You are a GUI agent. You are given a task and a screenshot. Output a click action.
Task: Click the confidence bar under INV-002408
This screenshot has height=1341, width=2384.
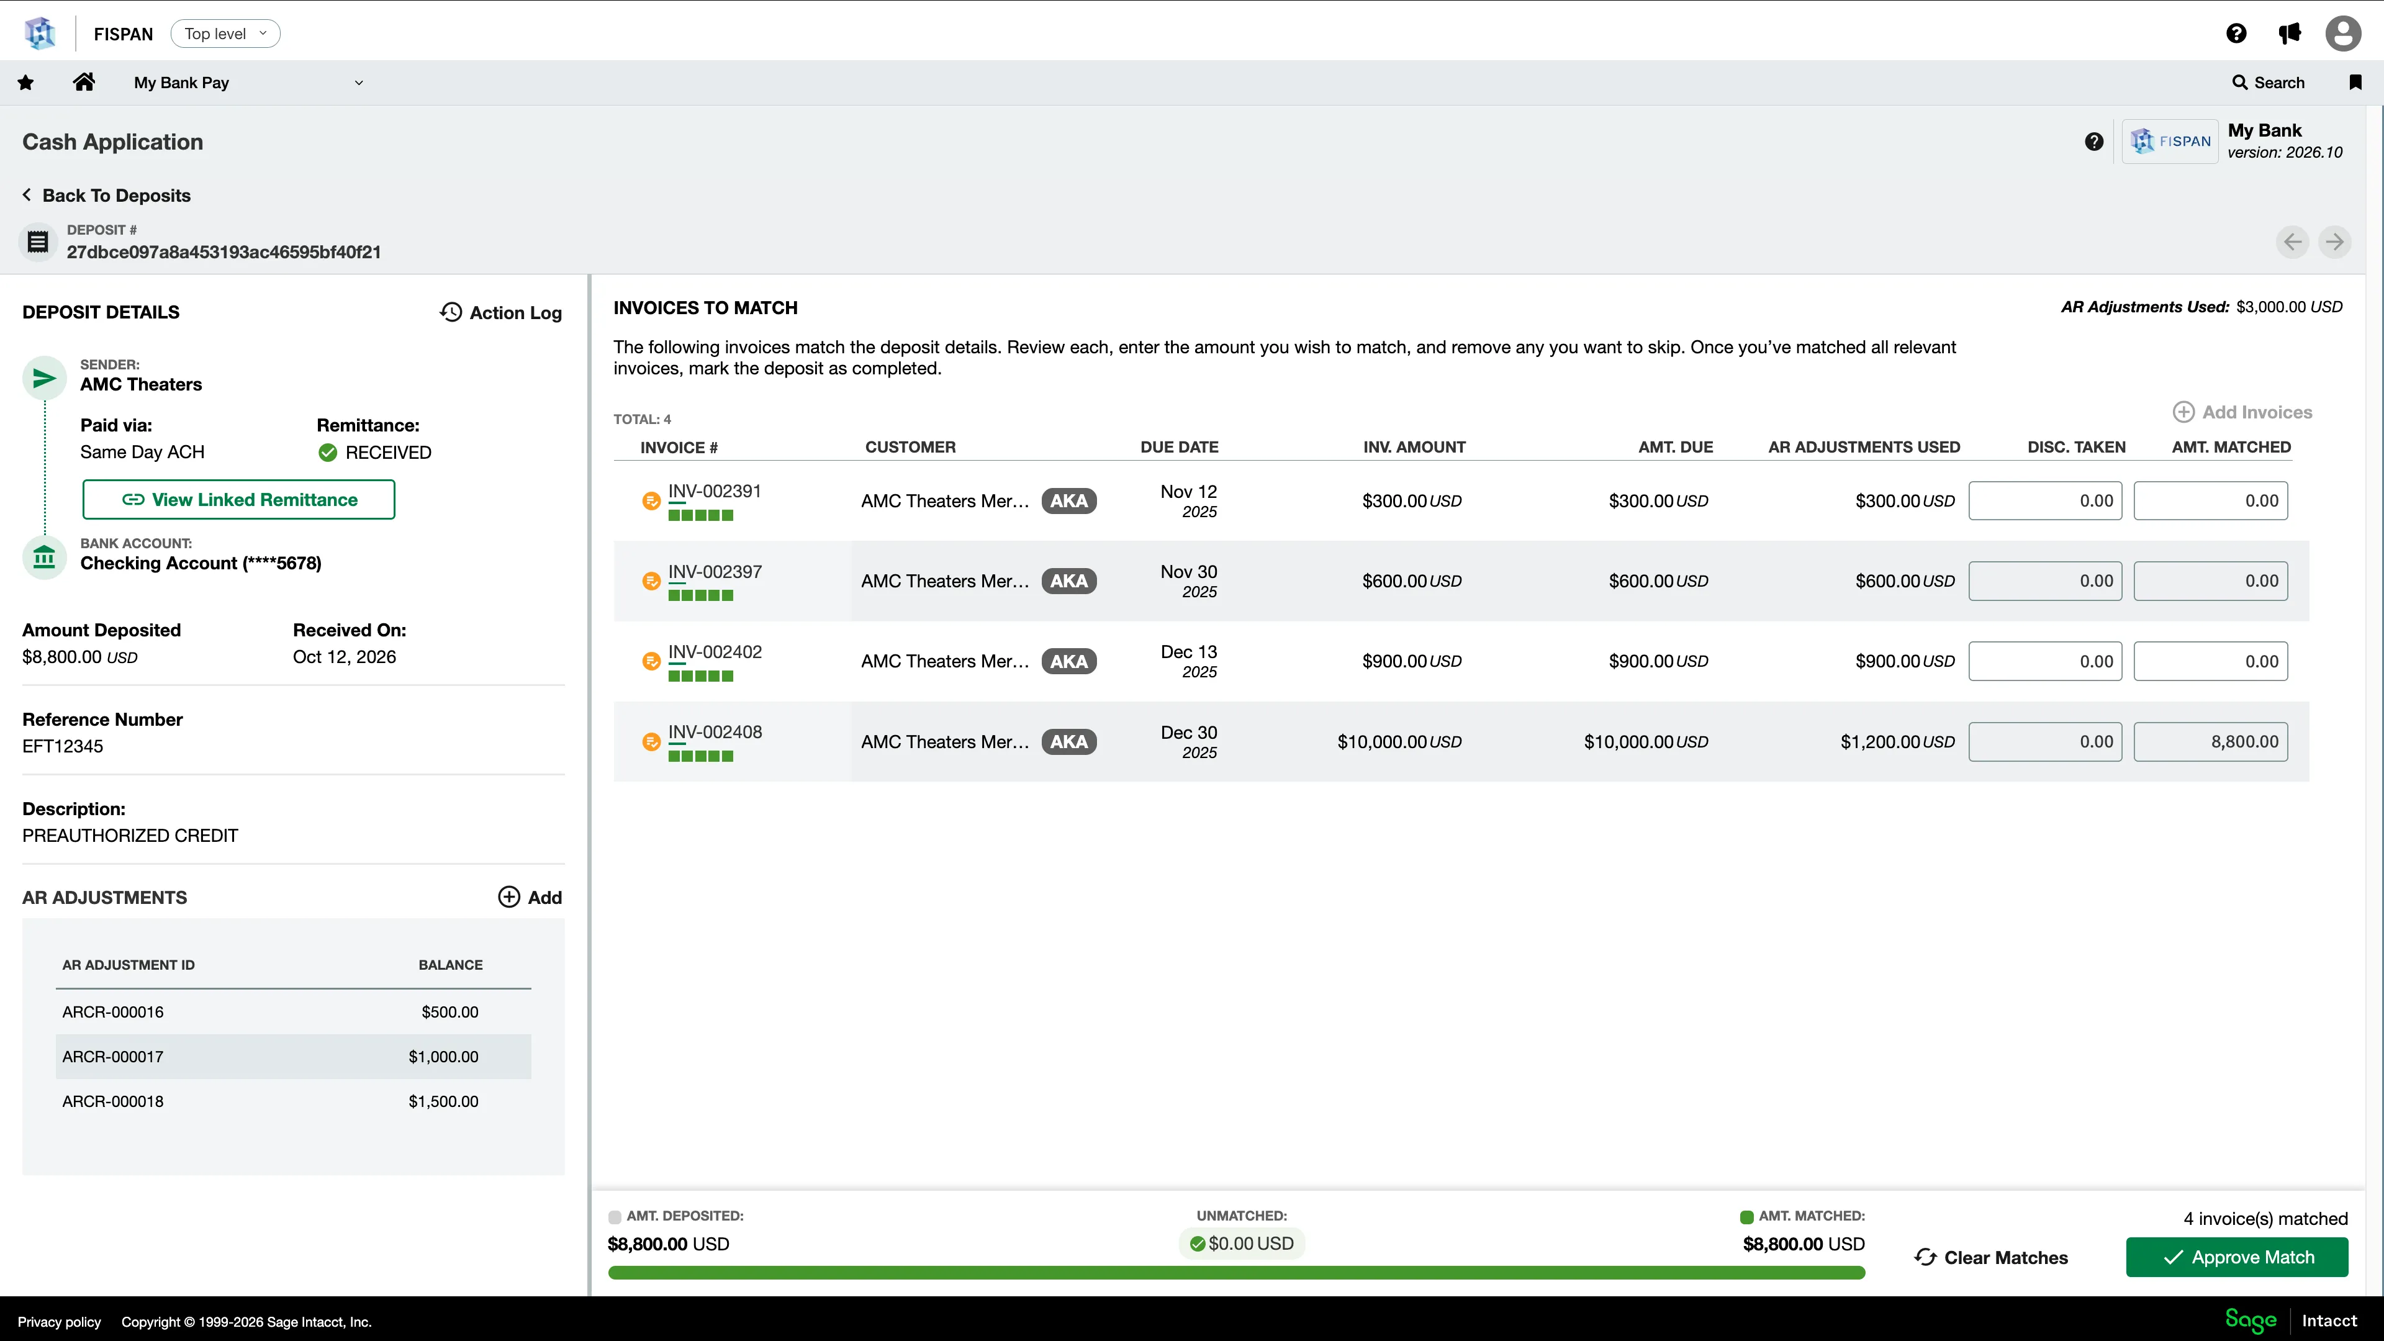(x=700, y=757)
